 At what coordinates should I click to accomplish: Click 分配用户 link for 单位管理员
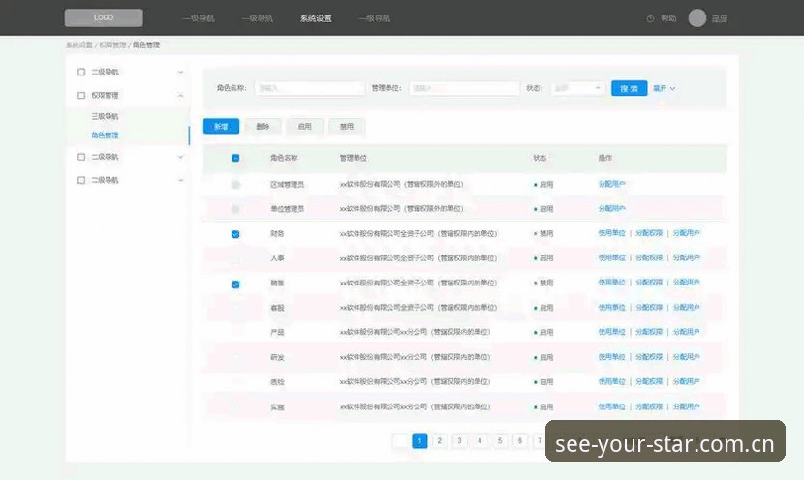[x=611, y=208]
